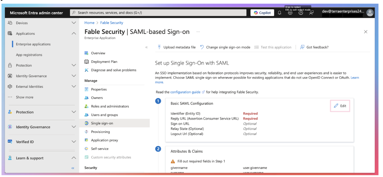This screenshot has height=177, width=383.
Task: Select the External Identities icon
Action: coord(10,86)
